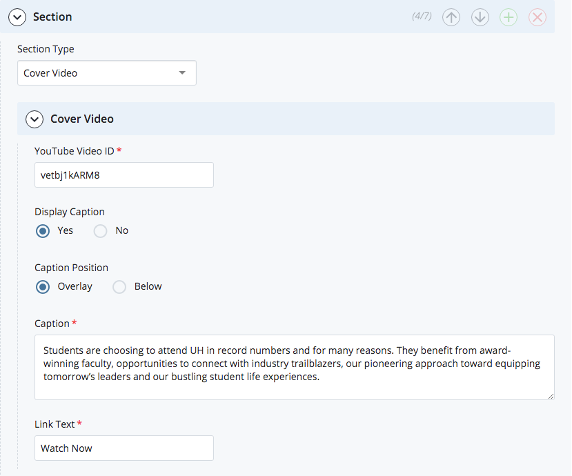Remove this section with the red X icon
This screenshot has width=572, height=476.
tap(538, 17)
